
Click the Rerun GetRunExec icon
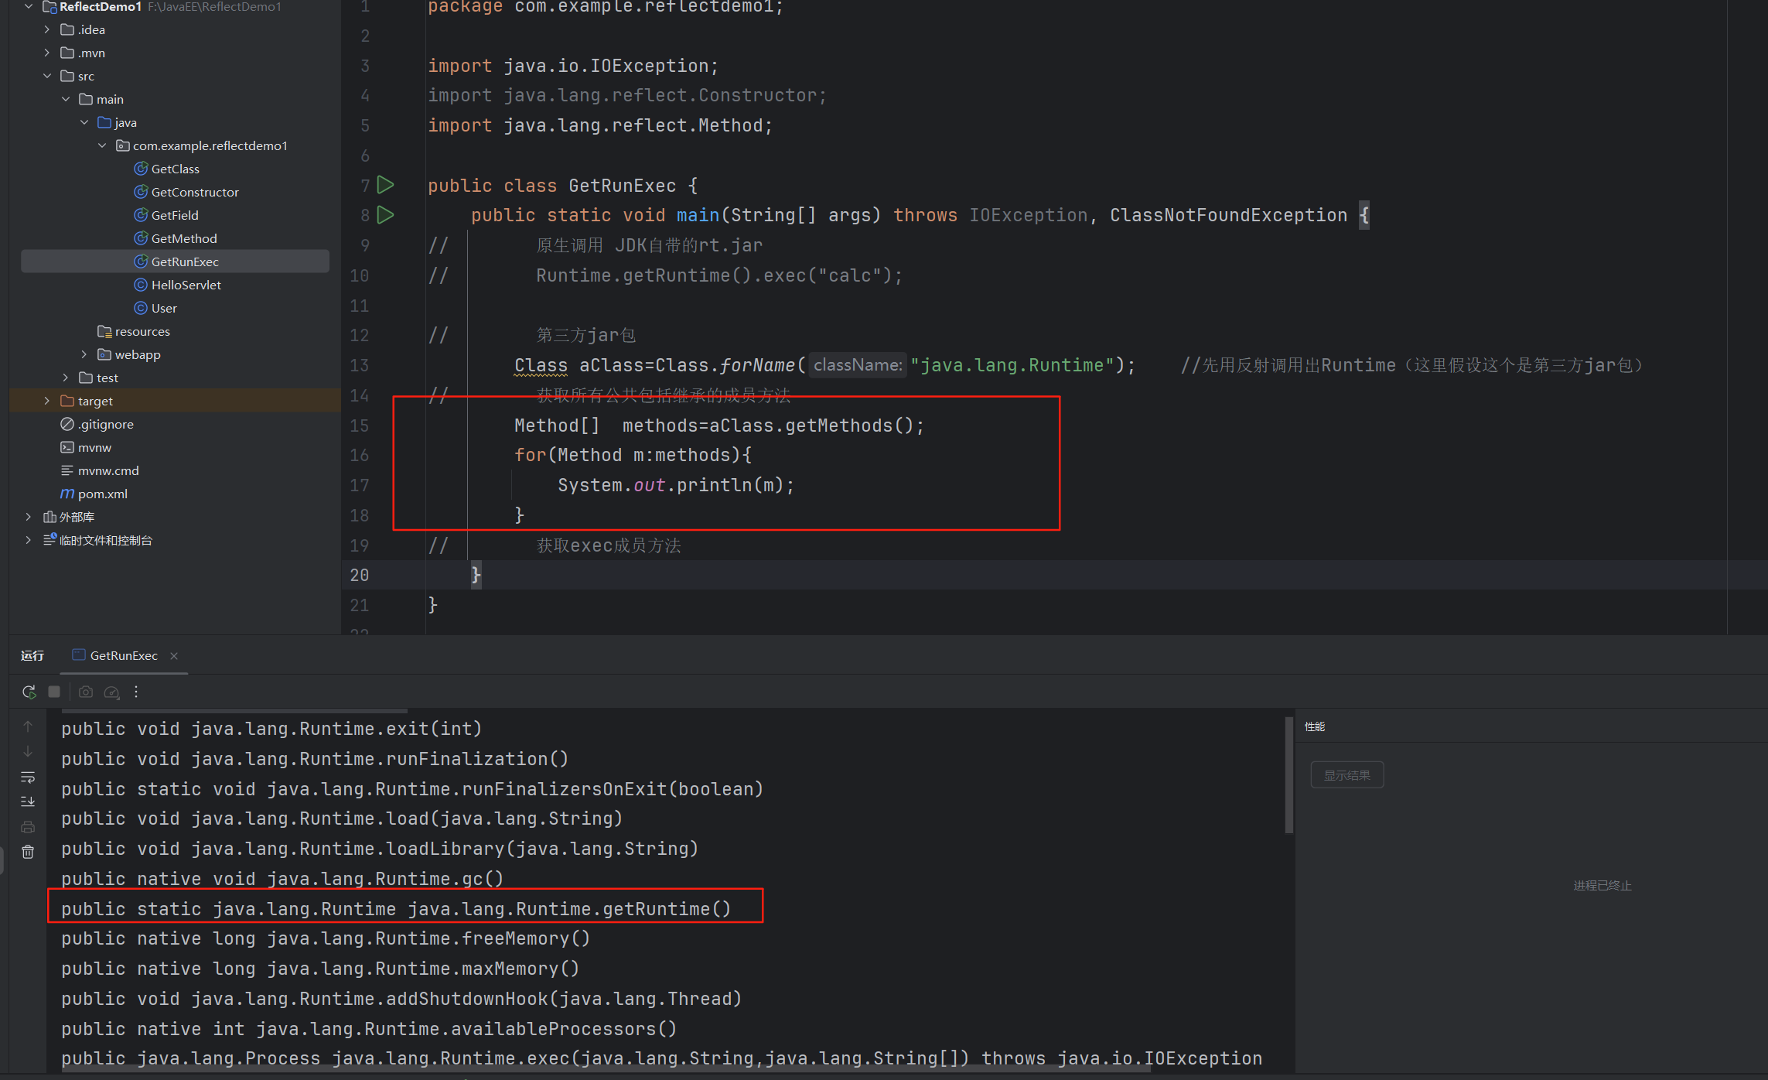pos(29,692)
